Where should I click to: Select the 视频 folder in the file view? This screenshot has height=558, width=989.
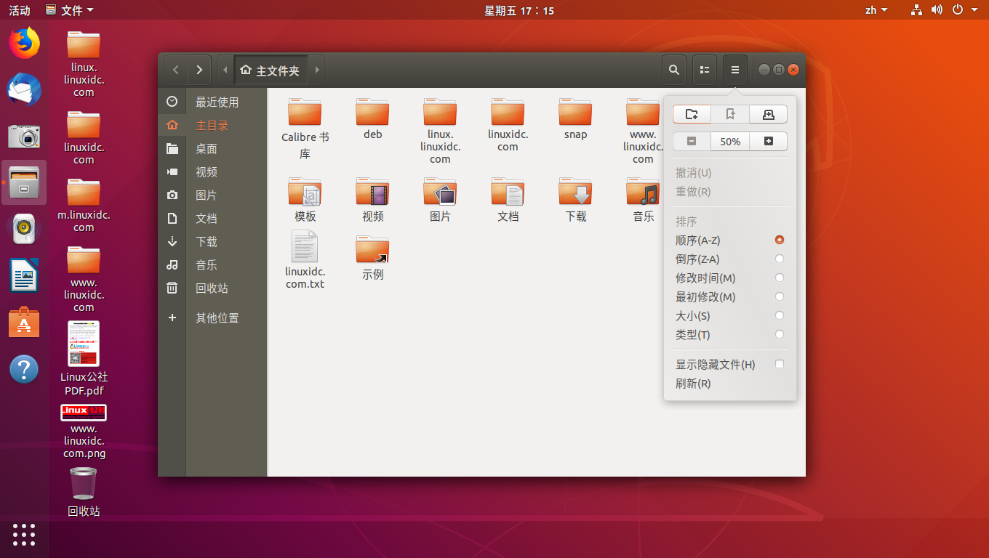372,199
